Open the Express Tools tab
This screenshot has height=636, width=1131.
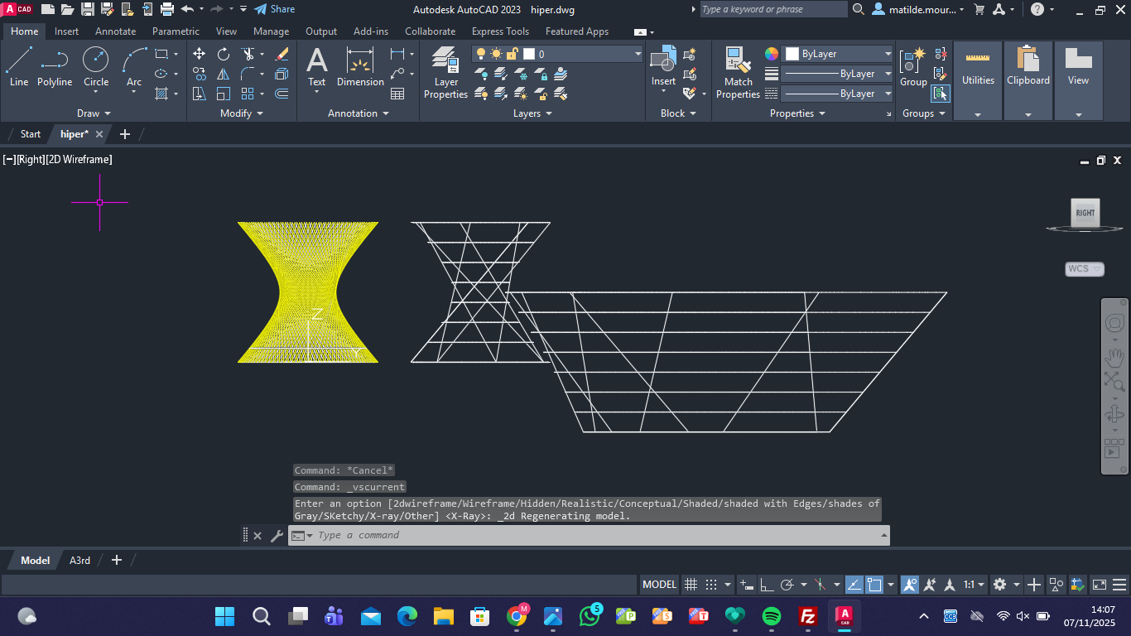500,31
